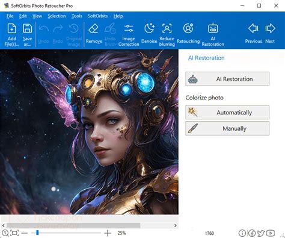Open the Edit menu
Screen dimensions: 285x238
tap(23, 16)
